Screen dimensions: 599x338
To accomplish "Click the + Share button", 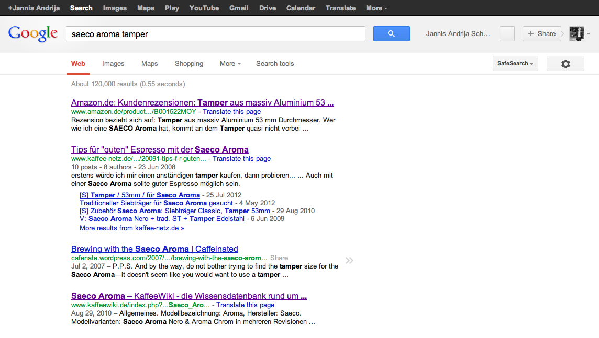I will (542, 33).
